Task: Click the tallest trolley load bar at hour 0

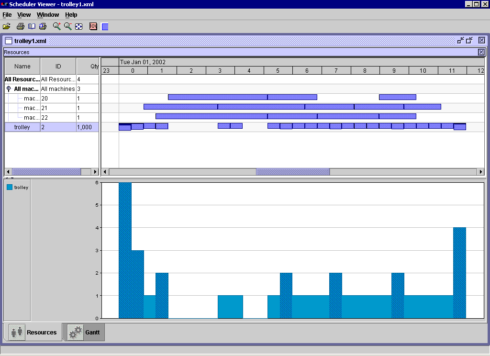Action: 125,250
